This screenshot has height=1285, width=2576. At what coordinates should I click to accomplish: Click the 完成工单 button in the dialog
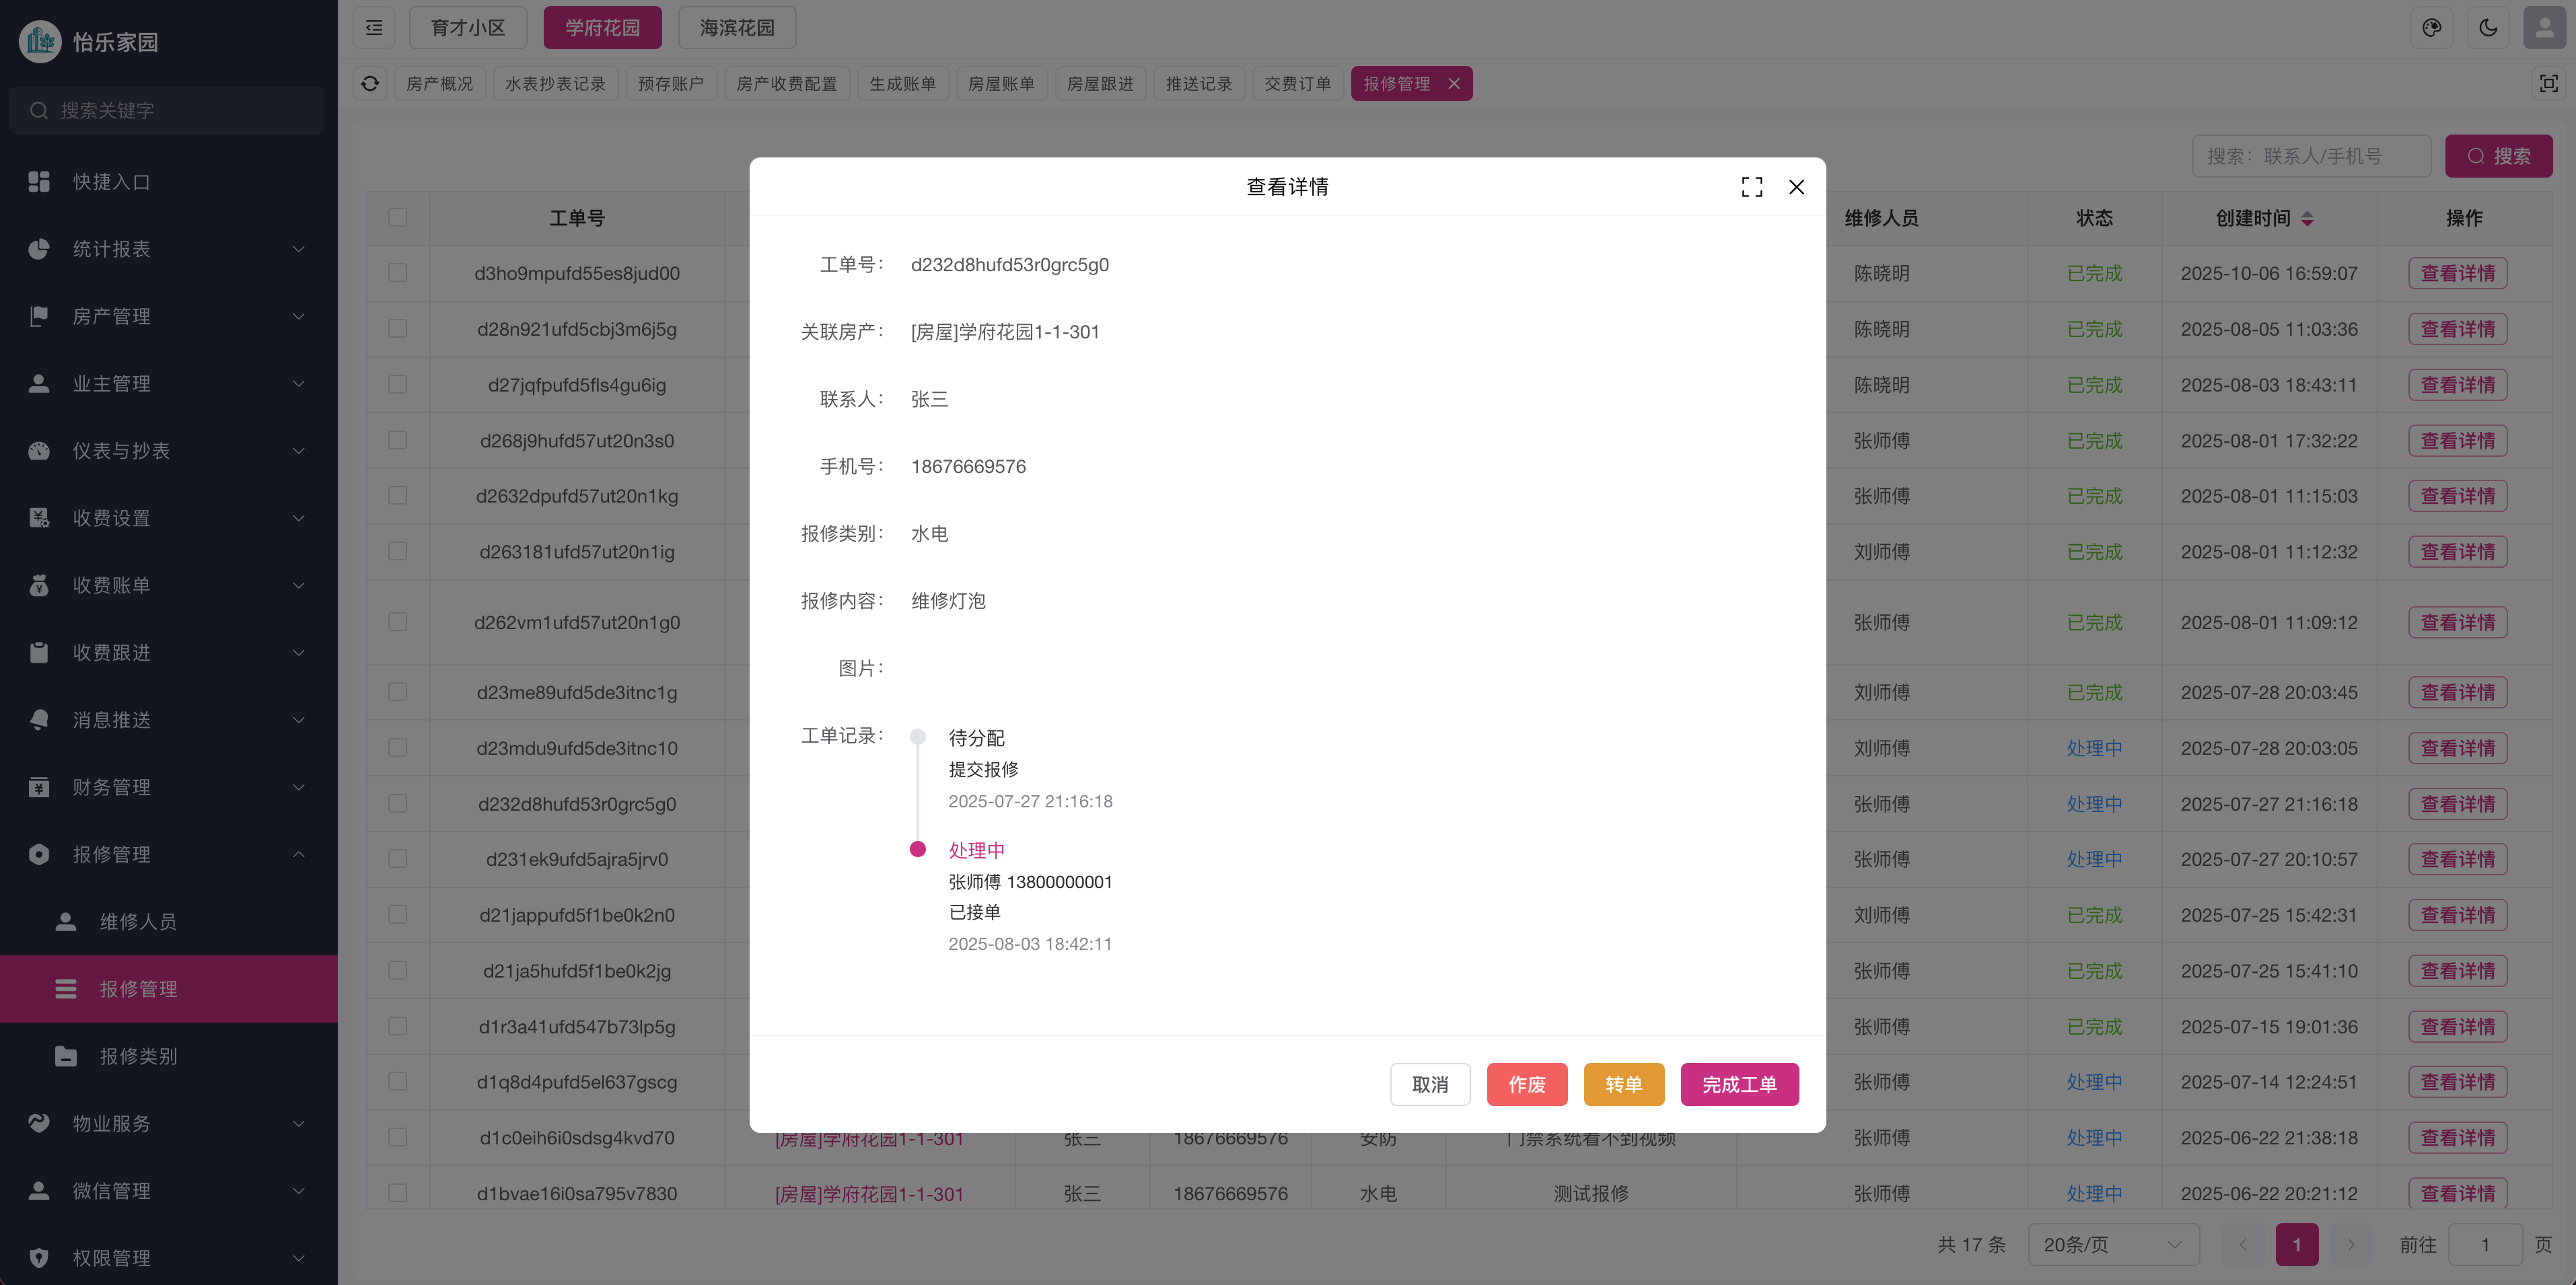(x=1739, y=1084)
